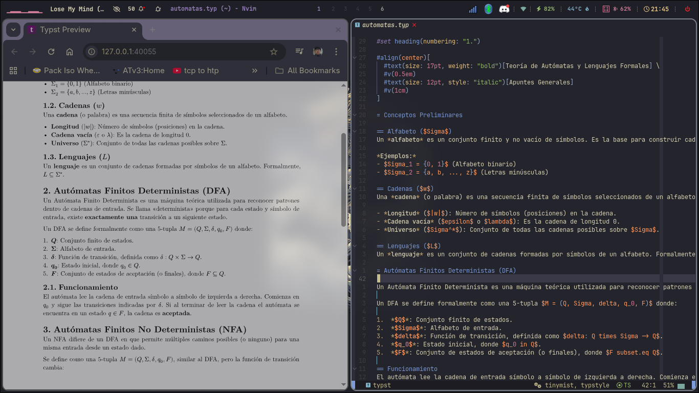The width and height of the screenshot is (699, 393).
Task: Click the volume level indicator showing 50
Action: pyautogui.click(x=131, y=8)
